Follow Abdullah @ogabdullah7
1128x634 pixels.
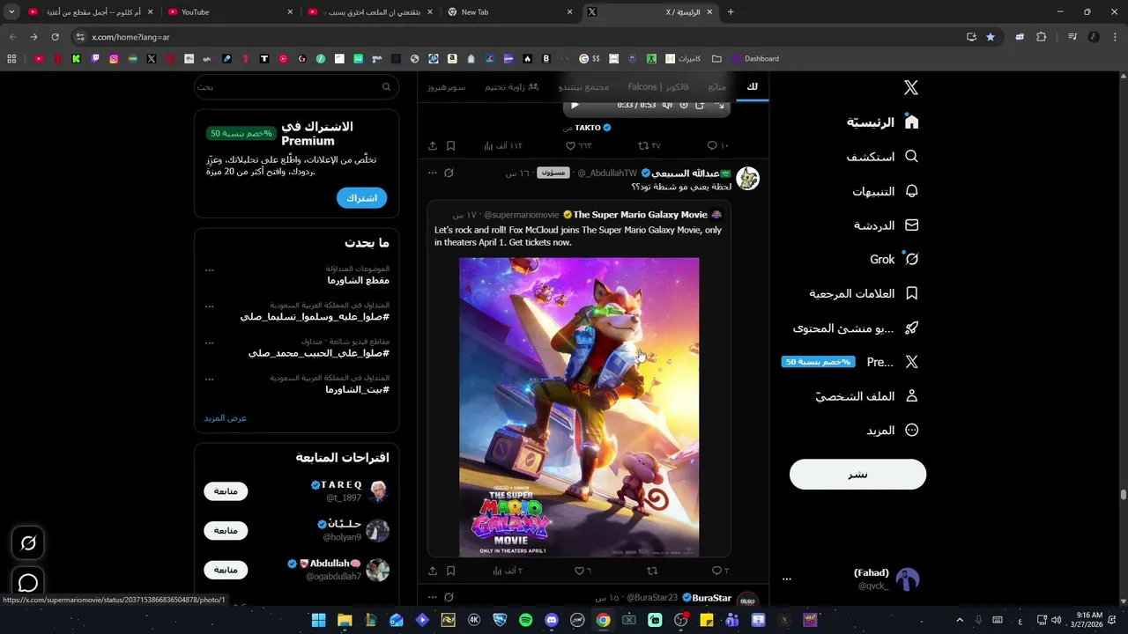coord(226,570)
